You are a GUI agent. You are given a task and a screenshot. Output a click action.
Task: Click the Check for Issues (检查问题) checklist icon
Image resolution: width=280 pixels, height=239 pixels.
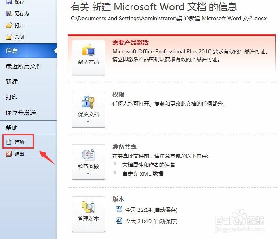88,154
